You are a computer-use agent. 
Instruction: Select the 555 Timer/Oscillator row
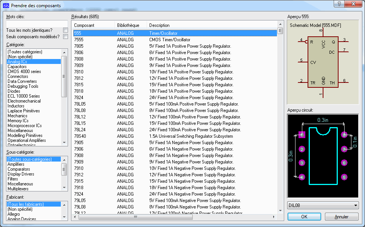(x=175, y=33)
